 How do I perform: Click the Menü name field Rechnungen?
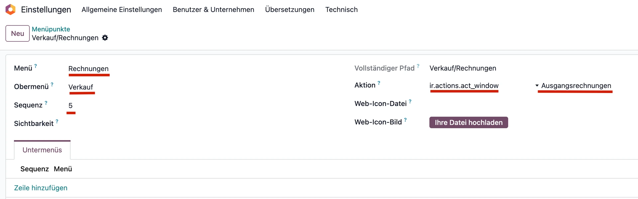point(88,69)
